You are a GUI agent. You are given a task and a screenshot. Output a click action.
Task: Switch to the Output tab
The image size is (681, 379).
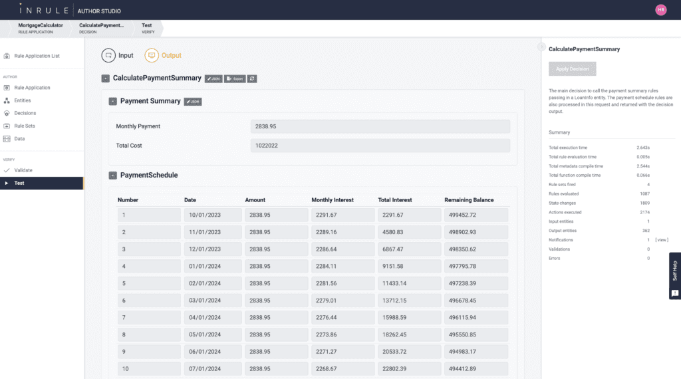(x=164, y=56)
